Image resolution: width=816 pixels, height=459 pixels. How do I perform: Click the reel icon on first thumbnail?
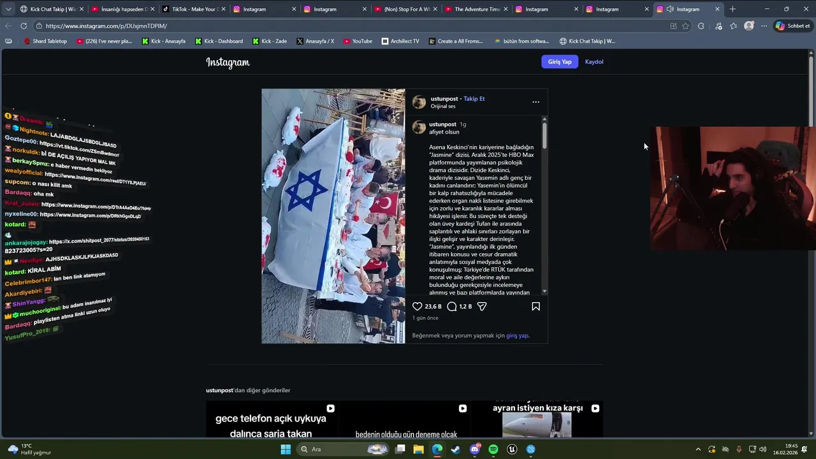330,409
